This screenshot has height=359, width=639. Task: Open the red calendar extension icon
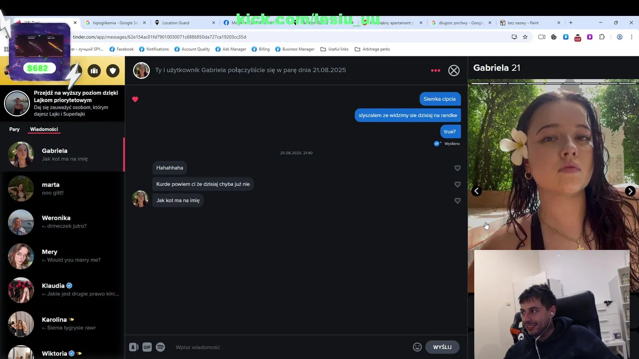[578, 37]
